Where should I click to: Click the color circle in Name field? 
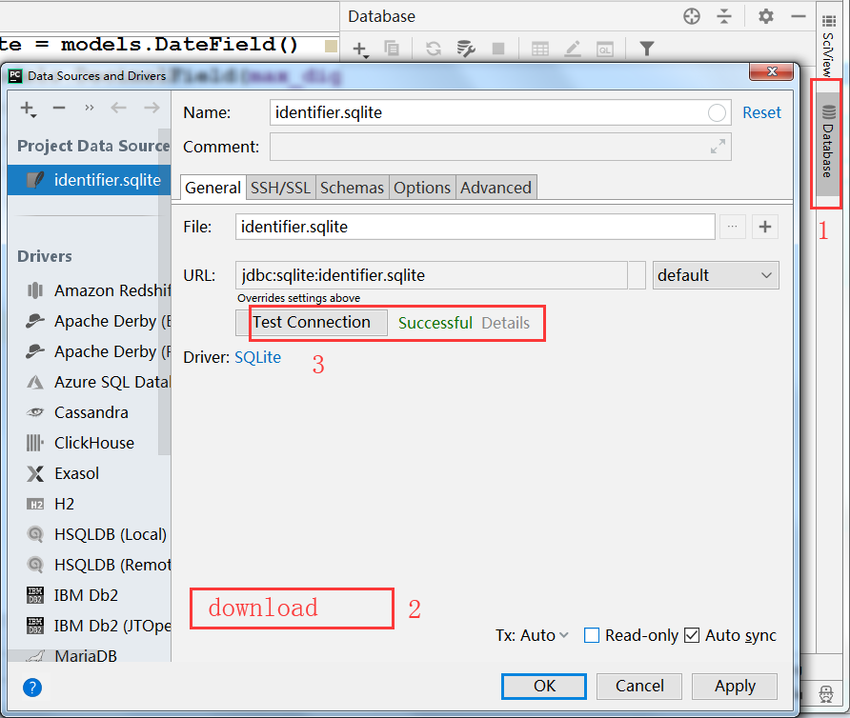pyautogui.click(x=717, y=112)
